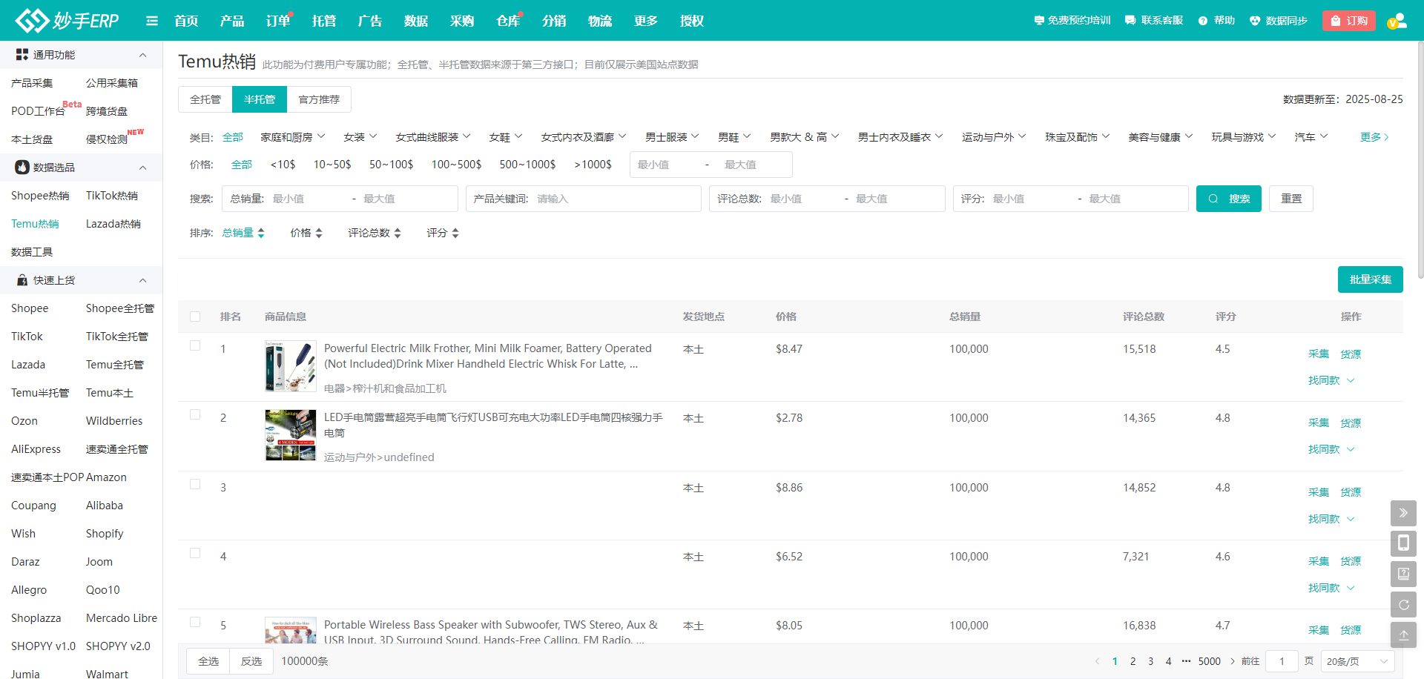Focus the page number jump input
Viewport: 1424px width, 679px height.
pos(1282,661)
